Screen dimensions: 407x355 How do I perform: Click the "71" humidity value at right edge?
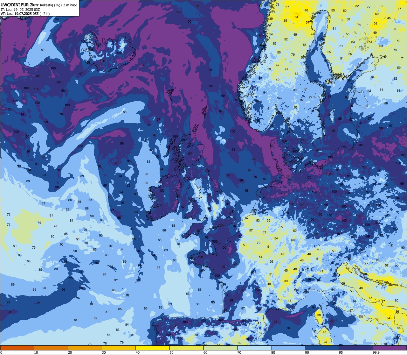403,59
